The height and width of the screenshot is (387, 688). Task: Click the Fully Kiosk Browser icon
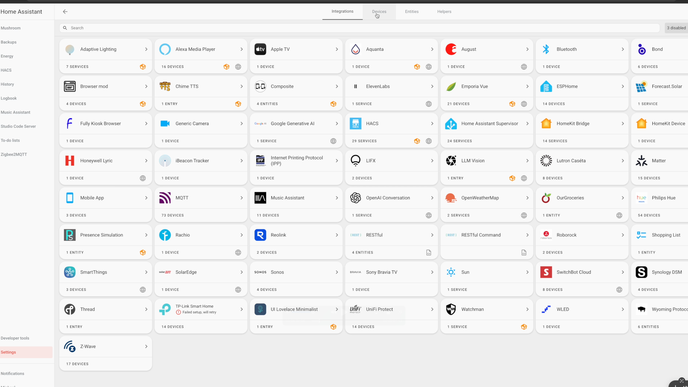(x=70, y=123)
